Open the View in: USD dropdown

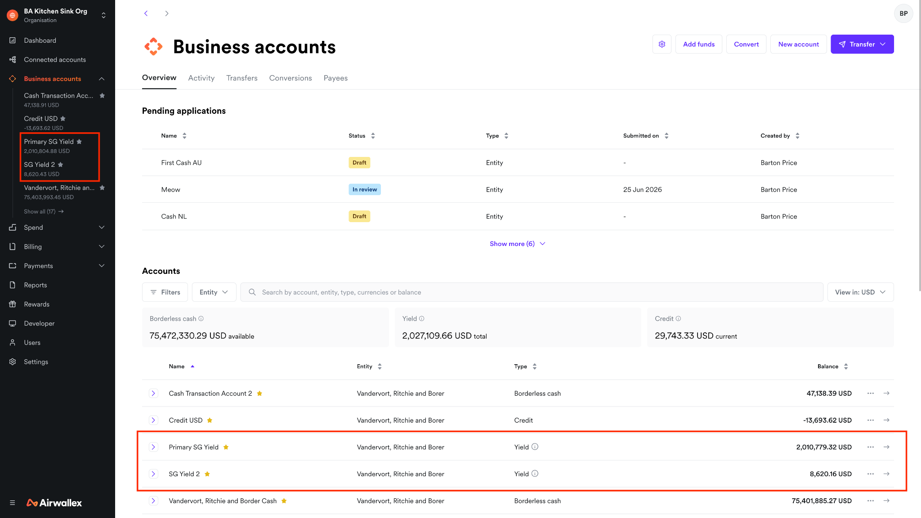click(860, 292)
